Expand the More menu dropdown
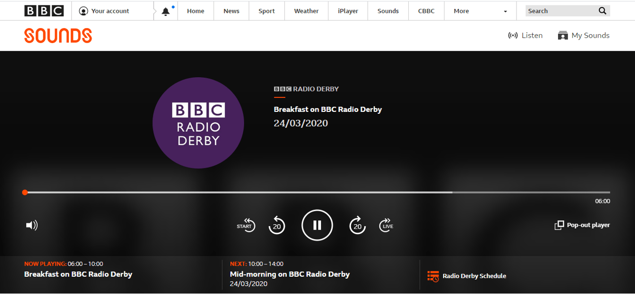The width and height of the screenshot is (635, 294). coord(481,11)
